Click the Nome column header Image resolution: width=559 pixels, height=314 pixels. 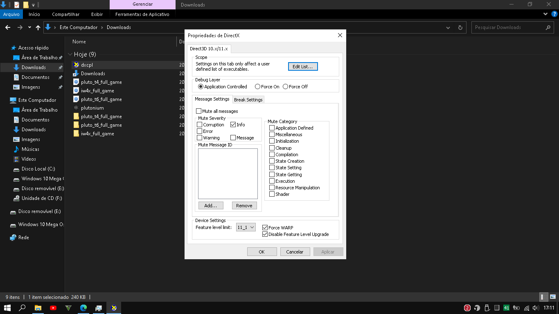tap(79, 42)
